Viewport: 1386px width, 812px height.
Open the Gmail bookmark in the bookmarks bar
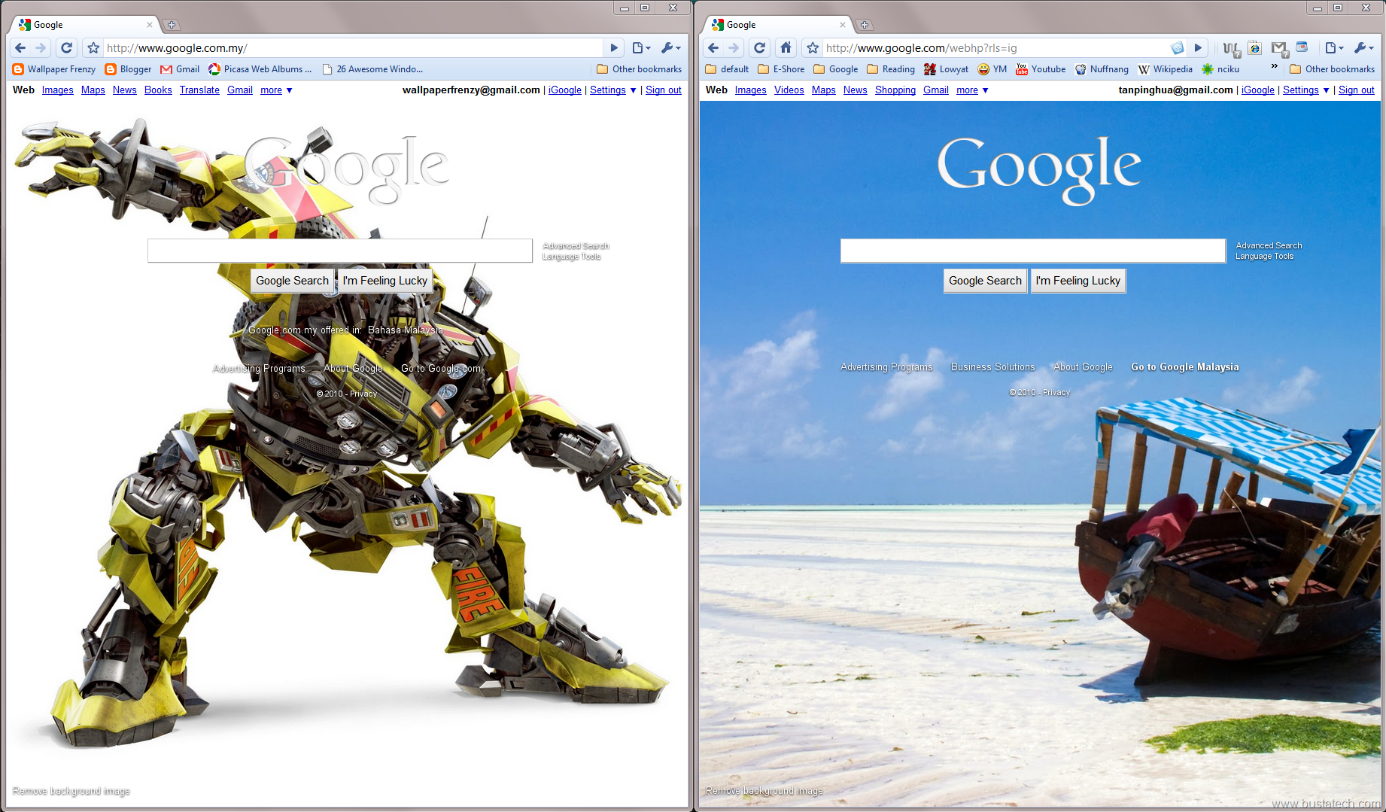tap(180, 69)
